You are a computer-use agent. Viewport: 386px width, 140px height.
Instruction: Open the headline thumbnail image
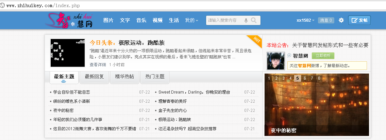tap(68, 53)
